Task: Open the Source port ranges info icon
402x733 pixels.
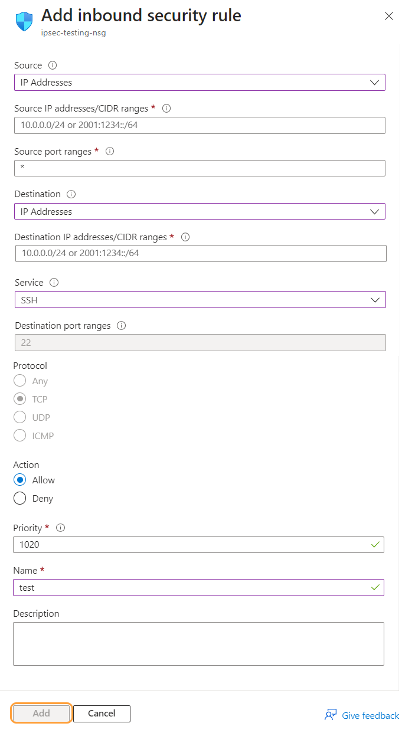Action: 110,151
